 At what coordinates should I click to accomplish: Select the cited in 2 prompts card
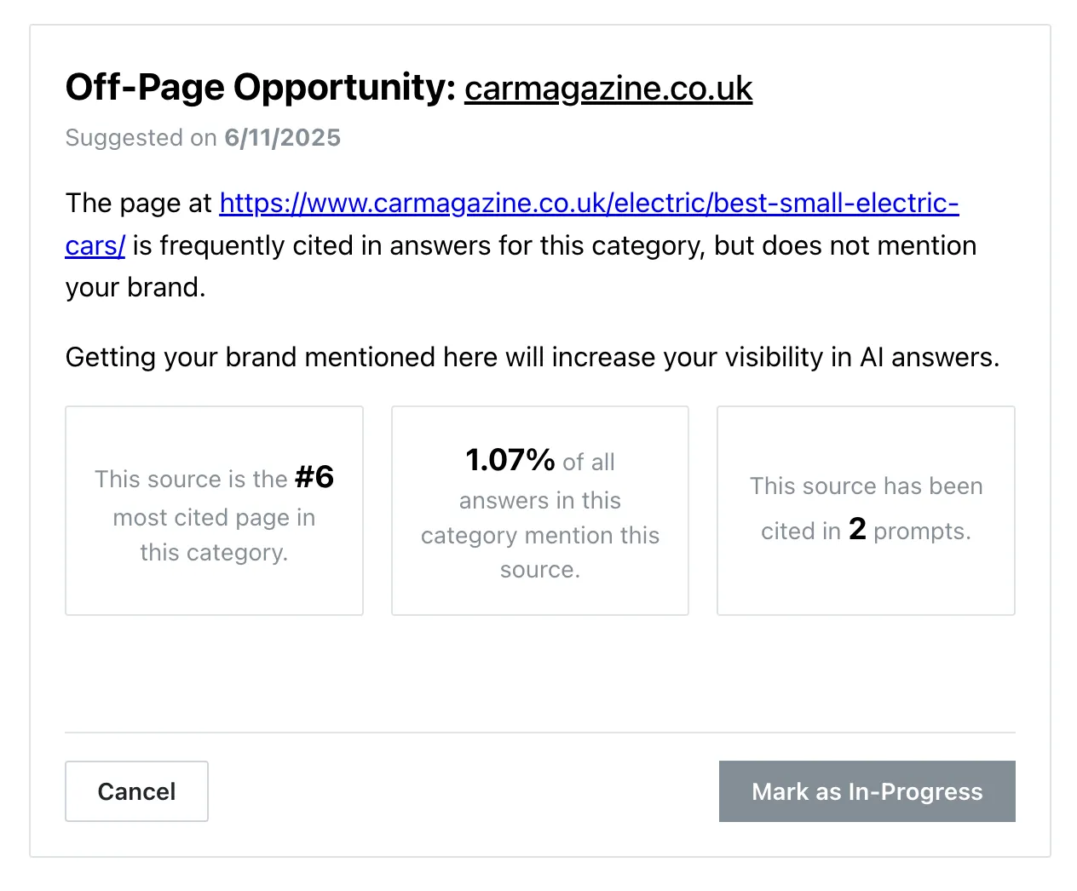tap(867, 510)
